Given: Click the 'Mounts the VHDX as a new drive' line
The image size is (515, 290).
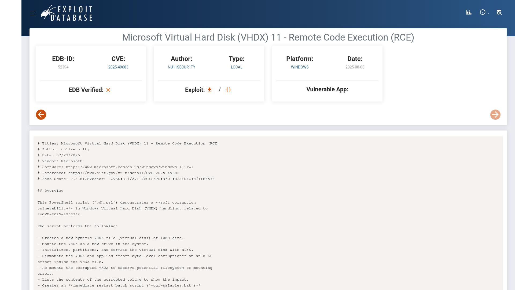Looking at the screenshot, I should [x=93, y=244].
